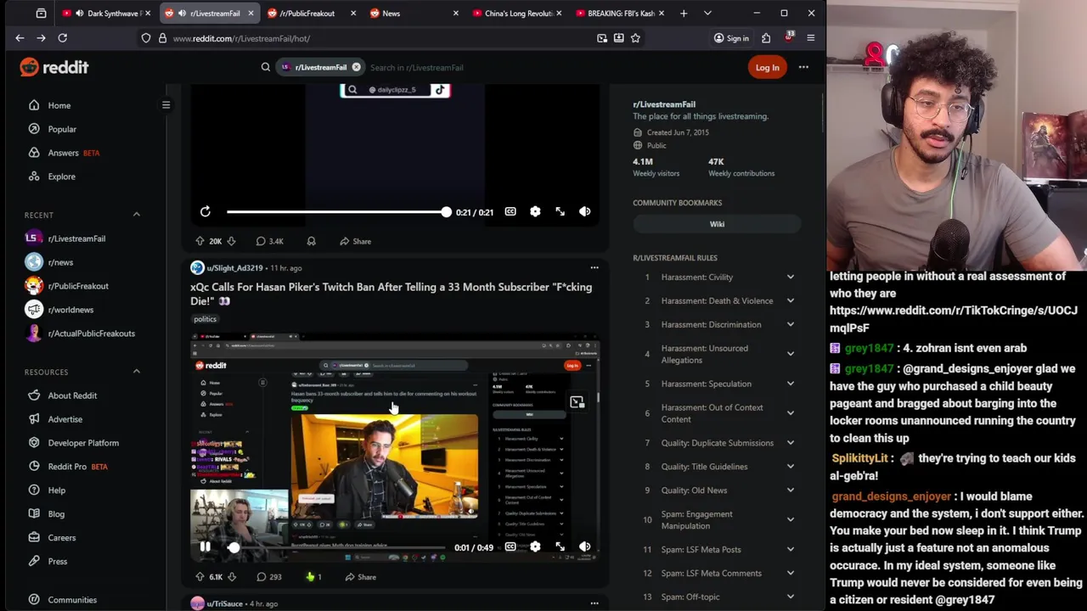The height and width of the screenshot is (611, 1087).
Task: Enter fullscreen on the top video
Action: point(560,211)
